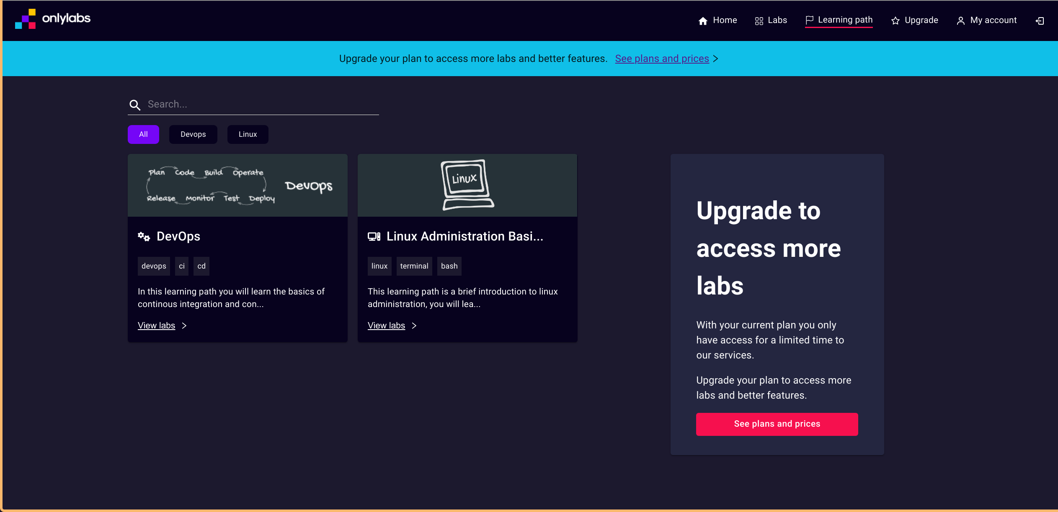Click the Linux Administration Basi... title

pyautogui.click(x=465, y=236)
